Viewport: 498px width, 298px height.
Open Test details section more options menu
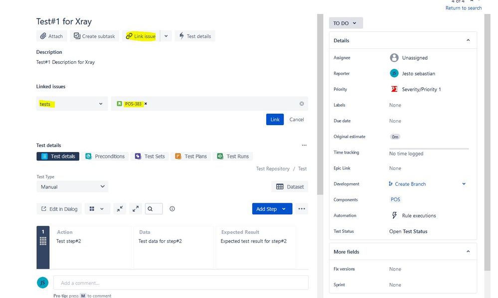pos(304,146)
